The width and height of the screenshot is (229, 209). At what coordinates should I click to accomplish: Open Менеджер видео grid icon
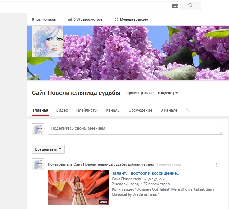[x=117, y=20]
